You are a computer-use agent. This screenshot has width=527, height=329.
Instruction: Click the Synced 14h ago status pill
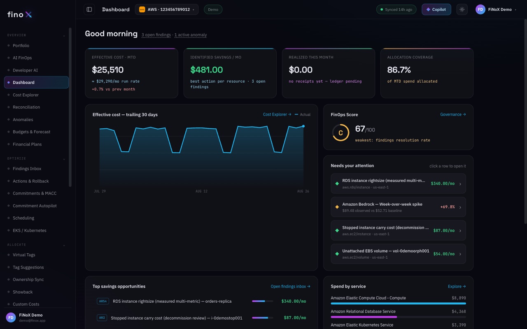[396, 9]
